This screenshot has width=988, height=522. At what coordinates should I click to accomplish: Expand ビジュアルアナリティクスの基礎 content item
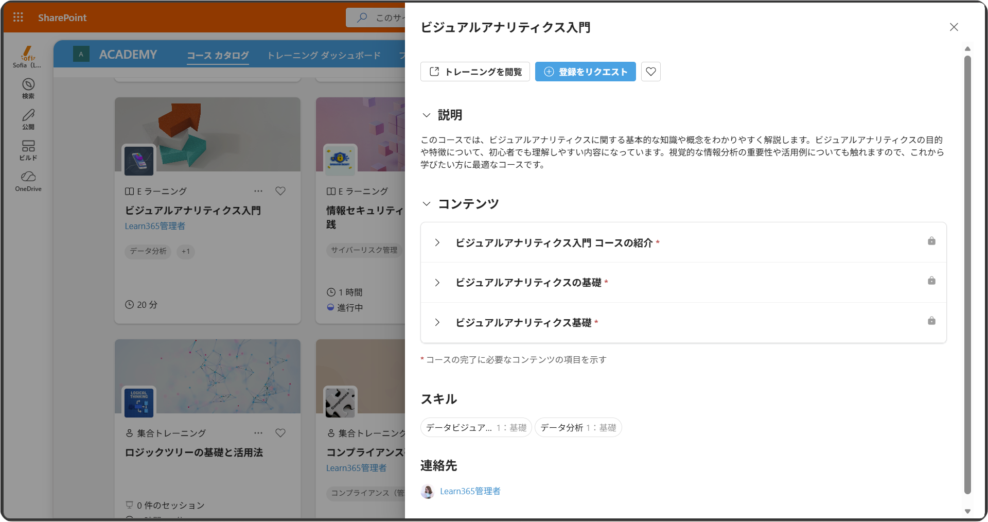pos(437,283)
